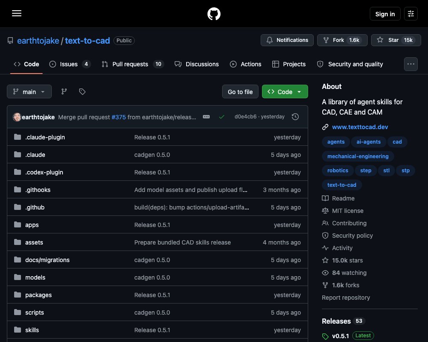
Task: Select the agents topic tag
Action: pos(336,142)
